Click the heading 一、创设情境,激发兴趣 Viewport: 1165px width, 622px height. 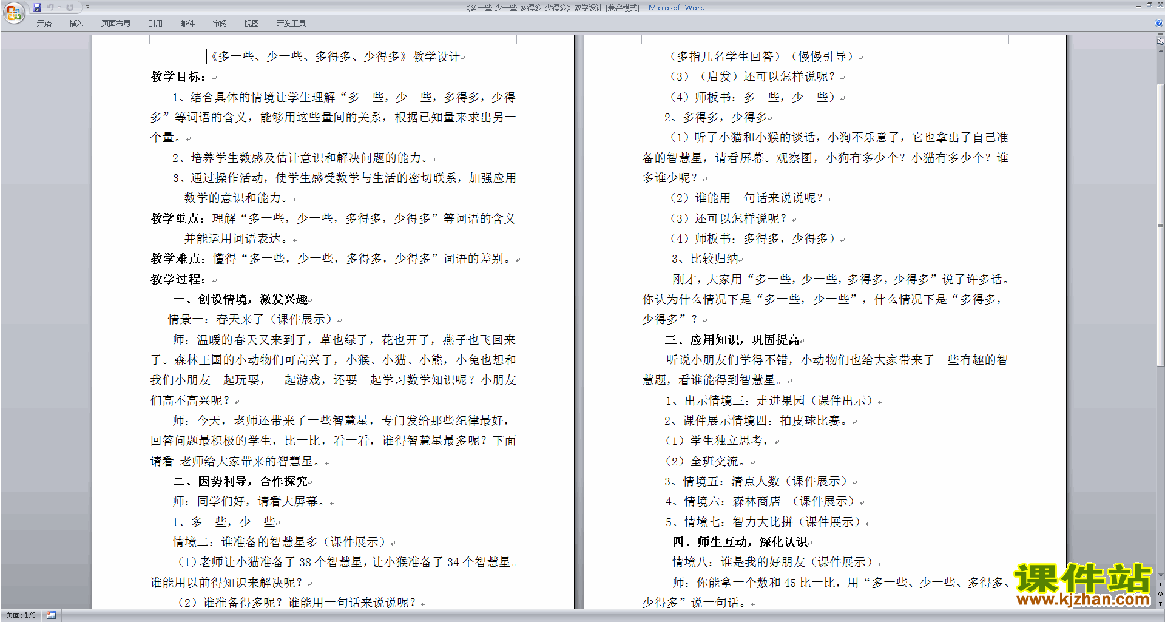[241, 299]
